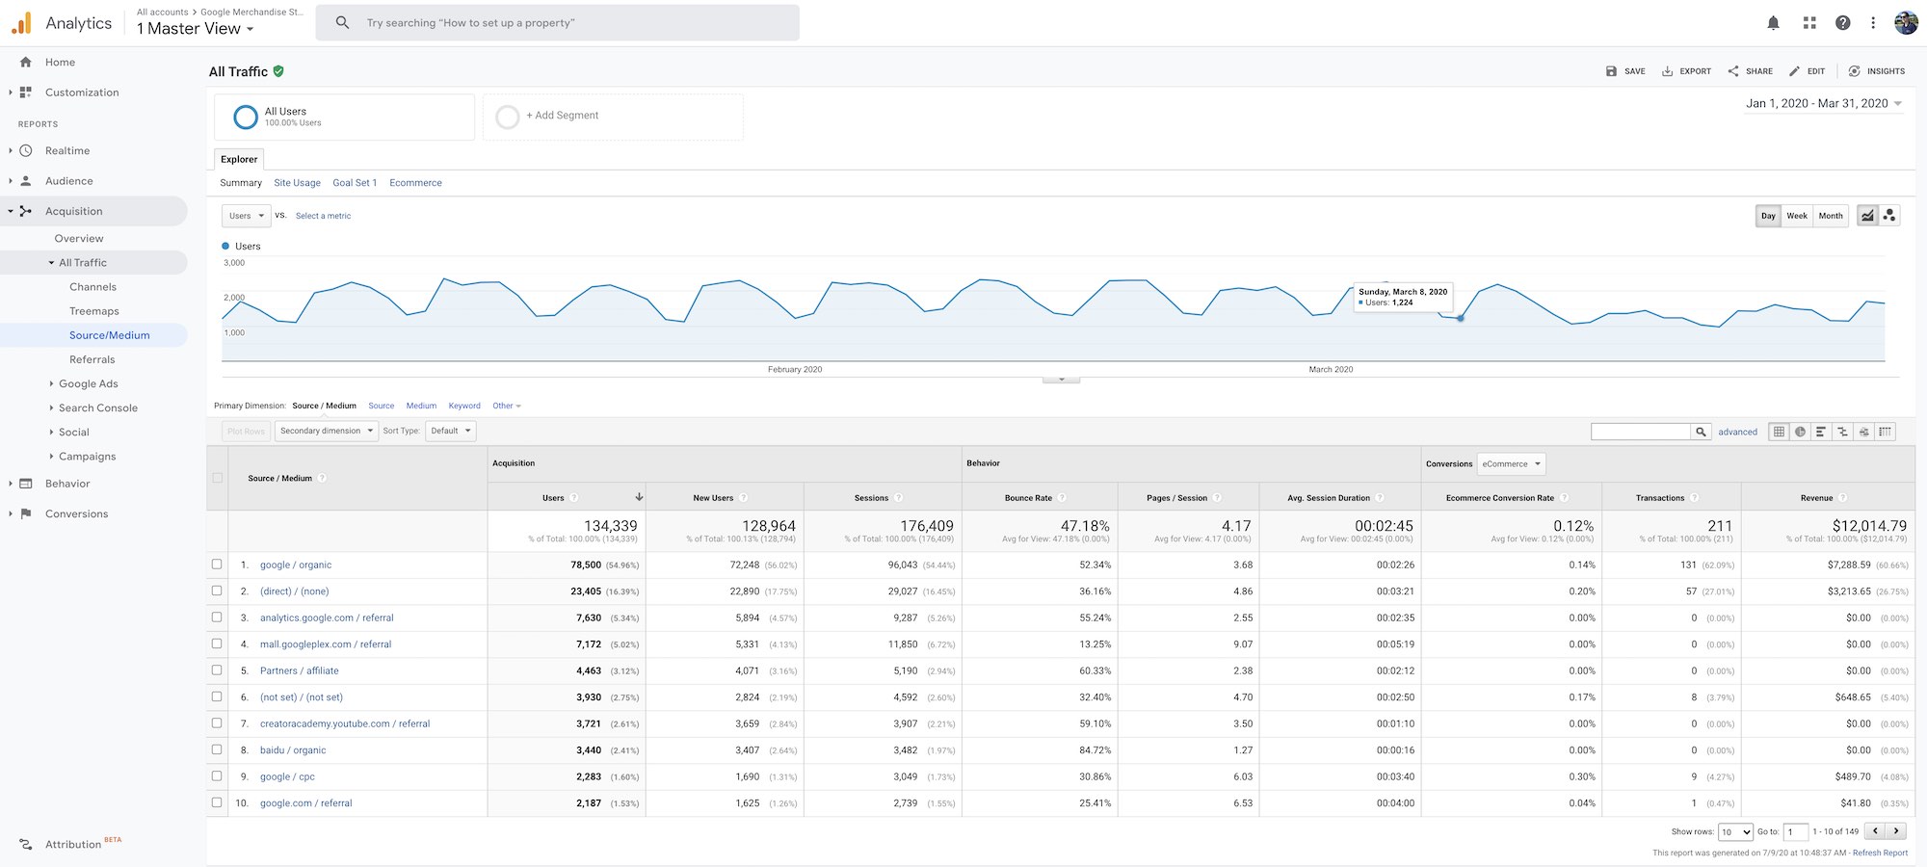Open the Users metric dropdown
1927x867 pixels.
coord(247,216)
